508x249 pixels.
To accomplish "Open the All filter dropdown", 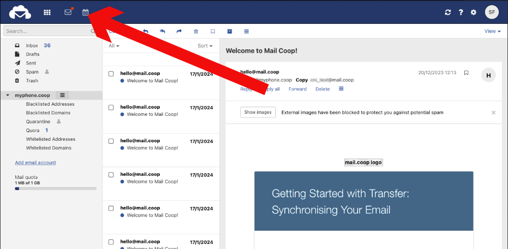I will 114,46.
